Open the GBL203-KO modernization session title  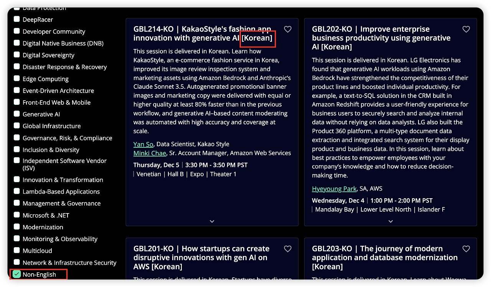pyautogui.click(x=385, y=258)
